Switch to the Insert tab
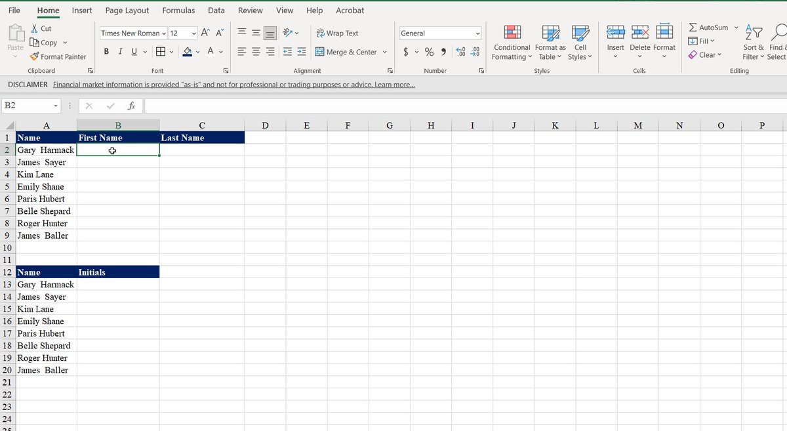The height and width of the screenshot is (431, 787). click(x=82, y=10)
